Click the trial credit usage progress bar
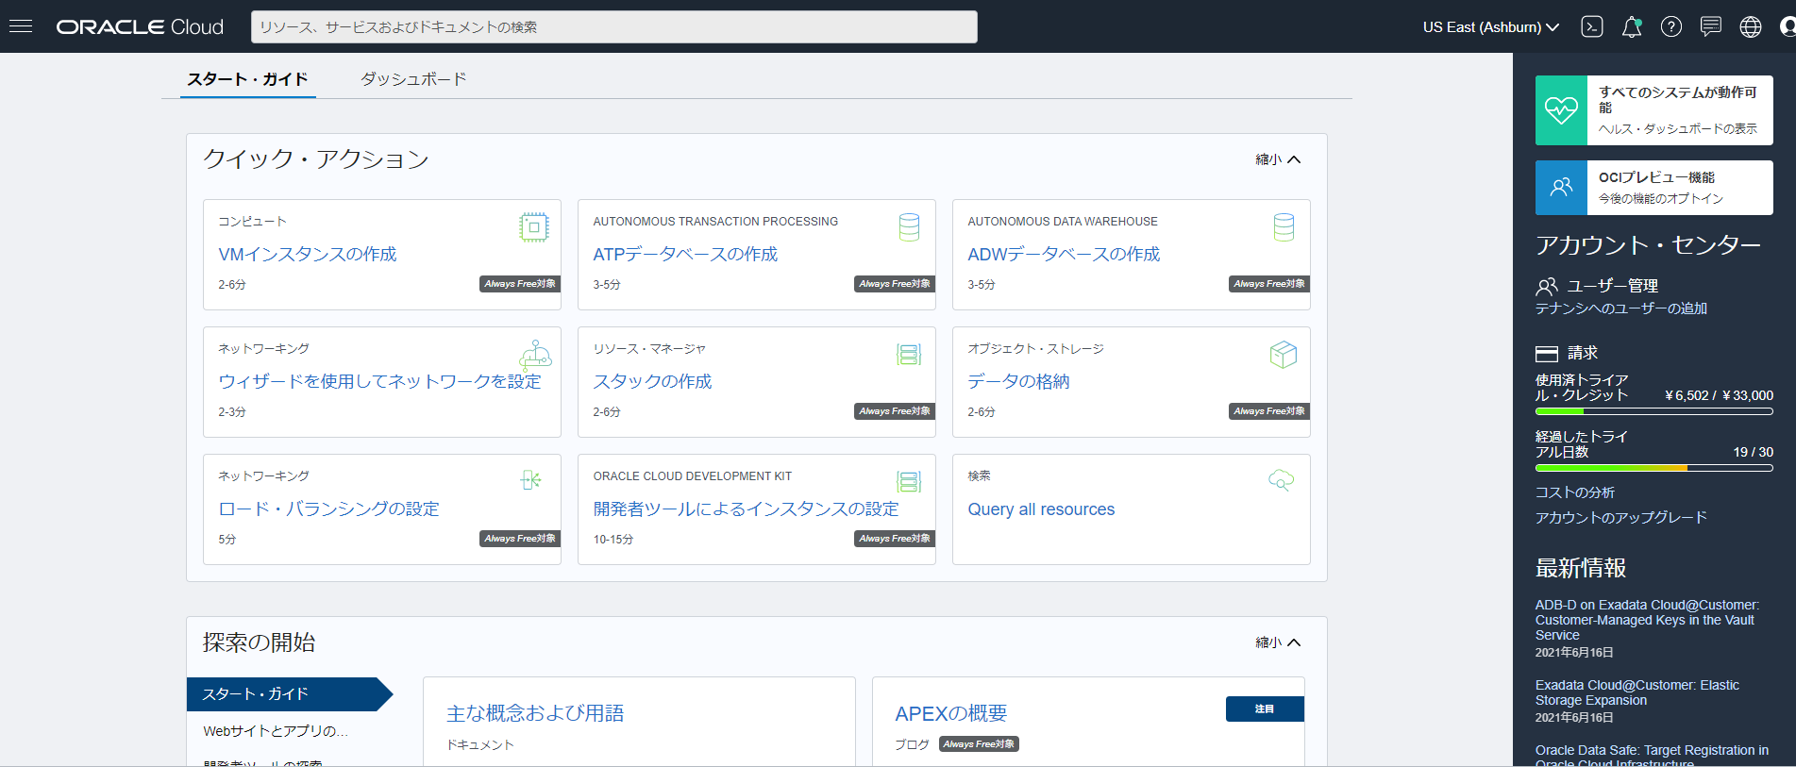Image resolution: width=1796 pixels, height=767 pixels. tap(1653, 411)
